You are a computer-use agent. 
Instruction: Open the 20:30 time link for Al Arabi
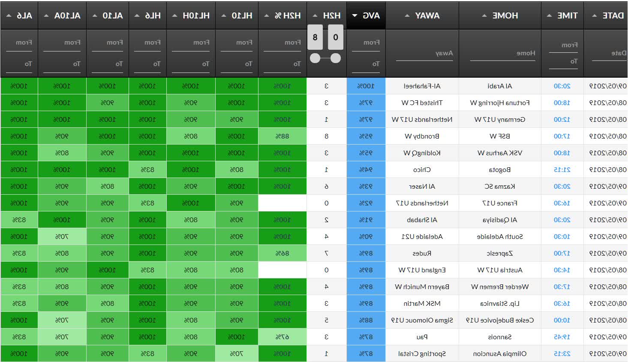click(562, 86)
